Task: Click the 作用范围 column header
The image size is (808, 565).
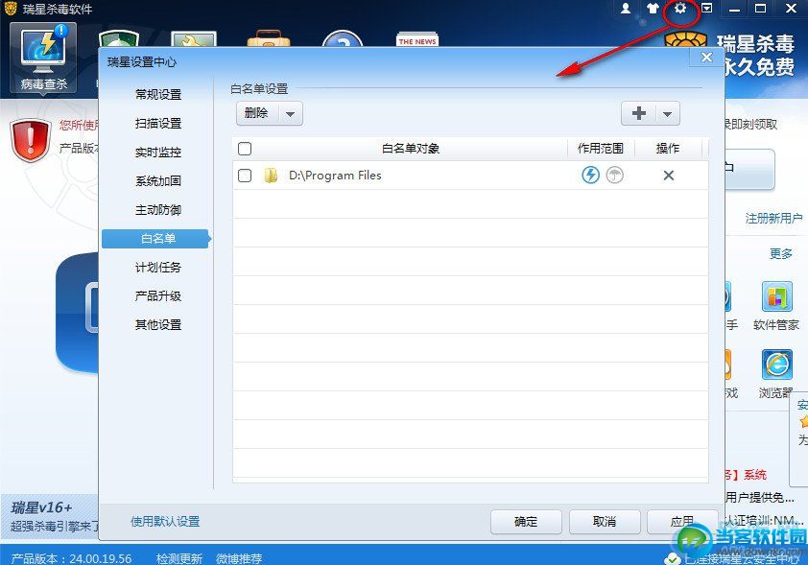Action: (x=601, y=149)
